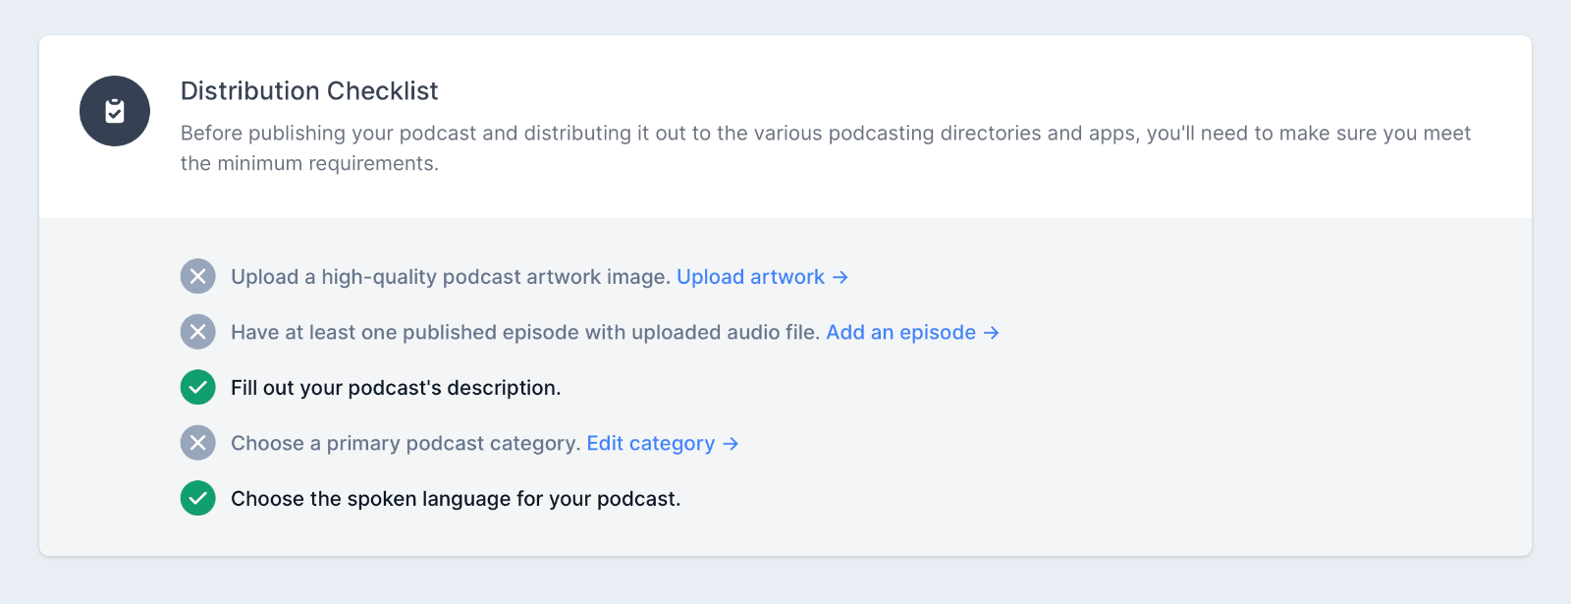Select the Distribution Checklist heading
Screen dimensions: 1571x604
[x=309, y=90]
